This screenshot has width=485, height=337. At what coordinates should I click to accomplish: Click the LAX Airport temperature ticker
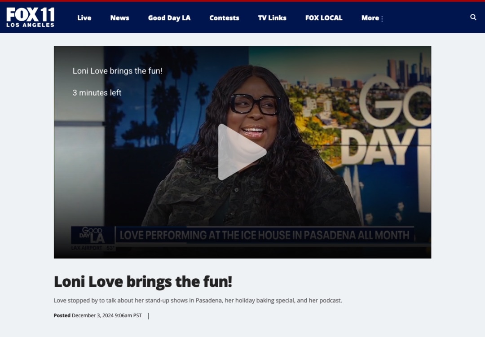pyautogui.click(x=93, y=248)
